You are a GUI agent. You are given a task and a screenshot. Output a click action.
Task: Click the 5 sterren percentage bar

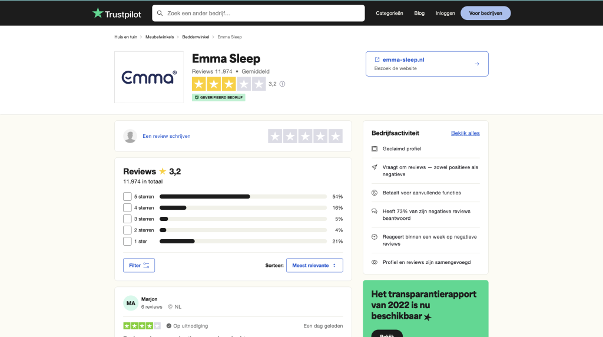tap(243, 197)
